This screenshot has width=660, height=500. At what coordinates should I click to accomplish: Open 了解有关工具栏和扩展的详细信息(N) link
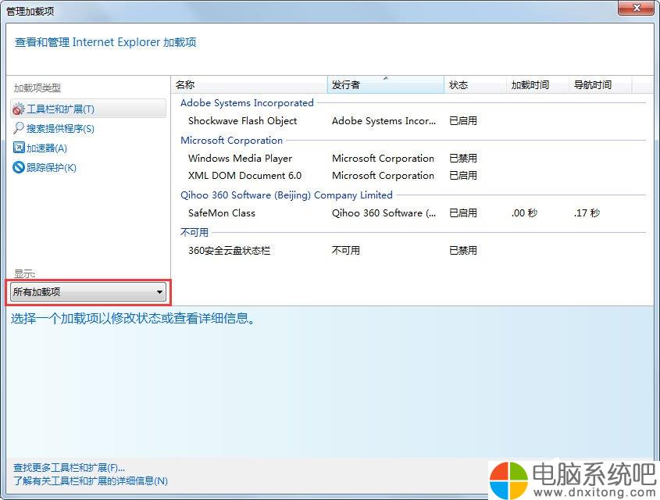pyautogui.click(x=91, y=480)
